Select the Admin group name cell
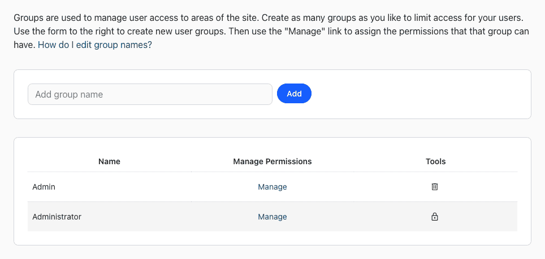Image resolution: width=545 pixels, height=259 pixels. tap(109, 187)
